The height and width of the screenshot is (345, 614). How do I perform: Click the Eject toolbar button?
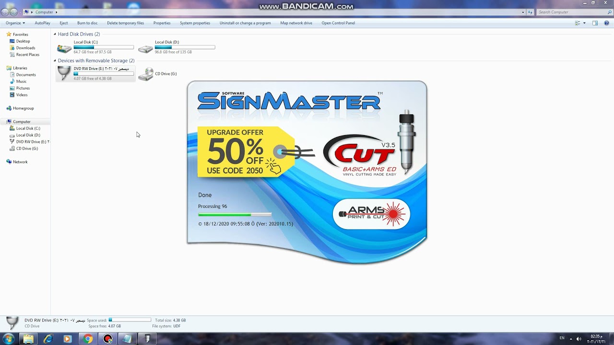[x=64, y=23]
